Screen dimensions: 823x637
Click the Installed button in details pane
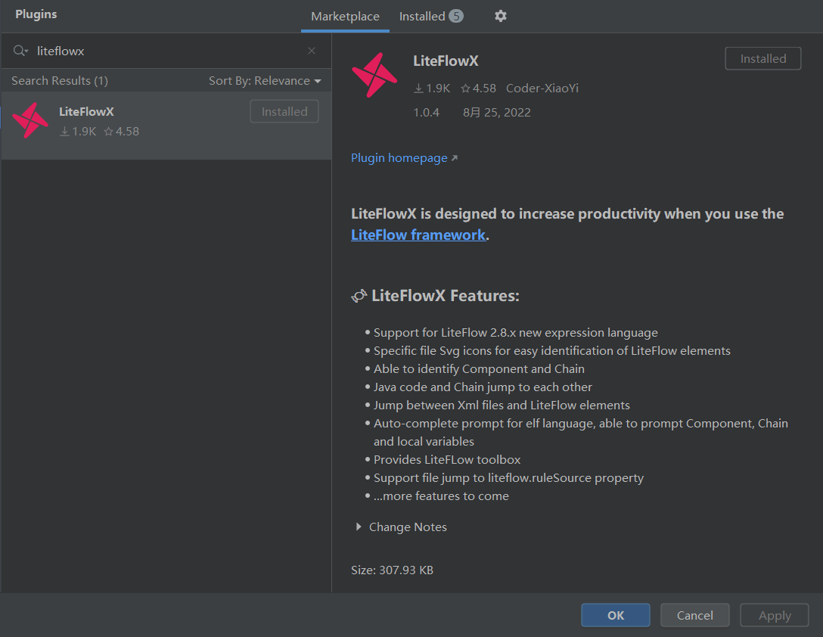click(x=763, y=59)
